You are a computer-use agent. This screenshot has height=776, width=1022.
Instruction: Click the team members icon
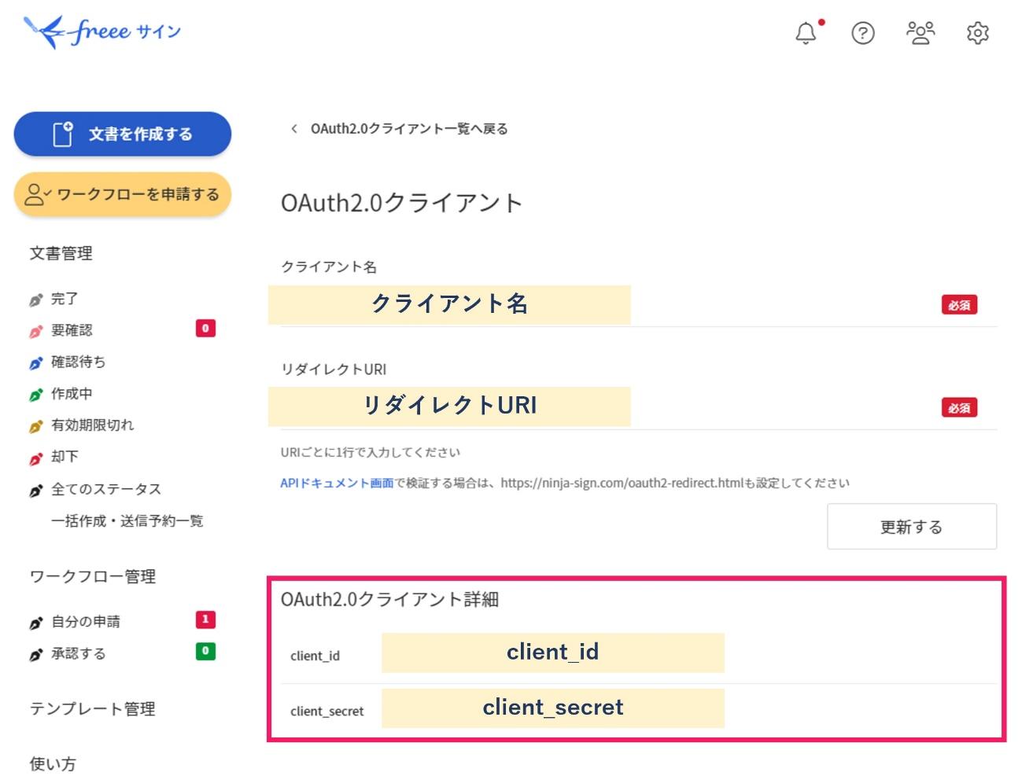coord(920,34)
